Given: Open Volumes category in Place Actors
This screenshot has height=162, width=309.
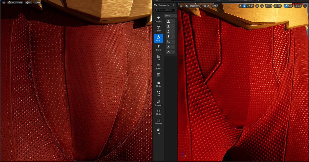Looking at the screenshot, I should point(158,122).
